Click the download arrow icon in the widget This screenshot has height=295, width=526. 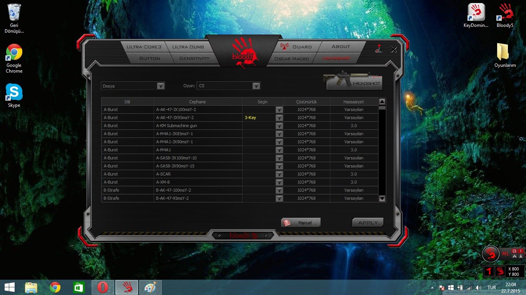521,256
